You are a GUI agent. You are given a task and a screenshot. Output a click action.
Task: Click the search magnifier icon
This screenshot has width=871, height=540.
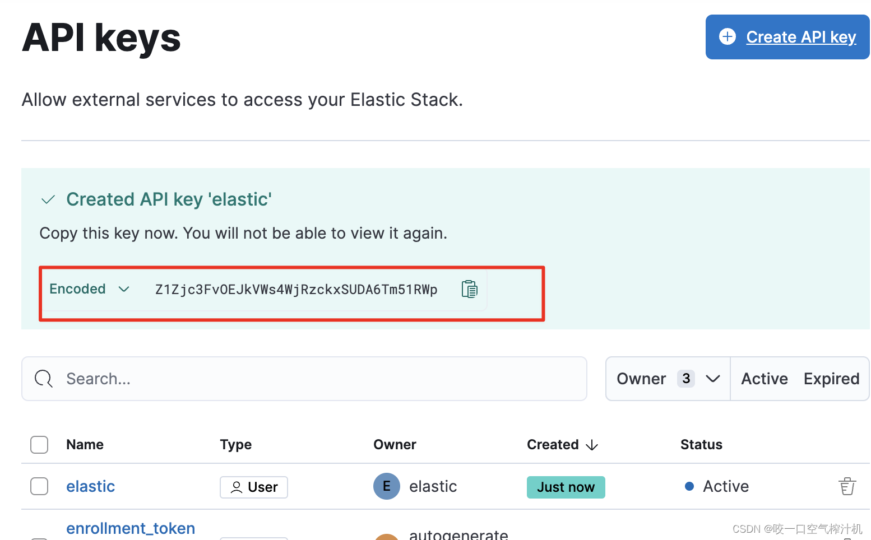(43, 379)
